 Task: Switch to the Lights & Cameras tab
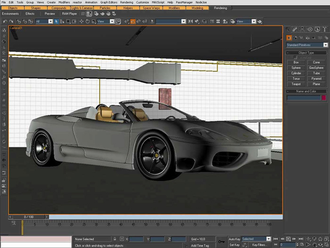pos(82,8)
